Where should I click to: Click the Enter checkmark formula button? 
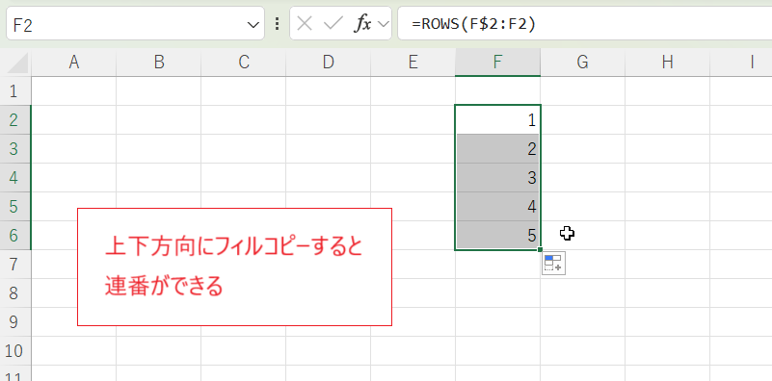pos(333,24)
